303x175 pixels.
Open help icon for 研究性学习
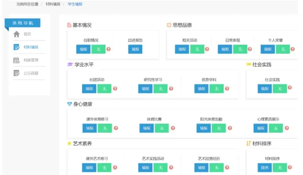171,89
